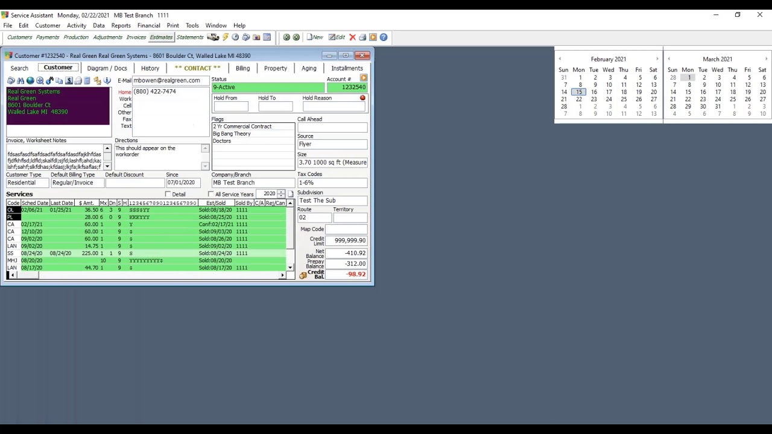
Task: Click the Payments toolbar button
Action: pyautogui.click(x=48, y=37)
